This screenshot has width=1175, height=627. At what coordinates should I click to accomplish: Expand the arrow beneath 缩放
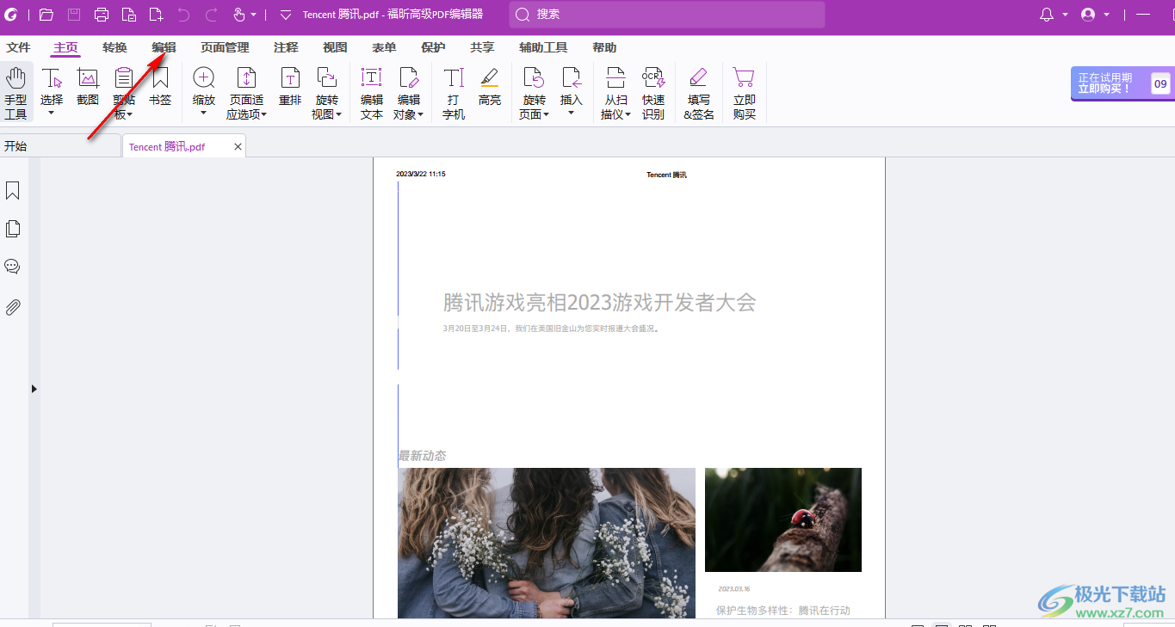204,114
